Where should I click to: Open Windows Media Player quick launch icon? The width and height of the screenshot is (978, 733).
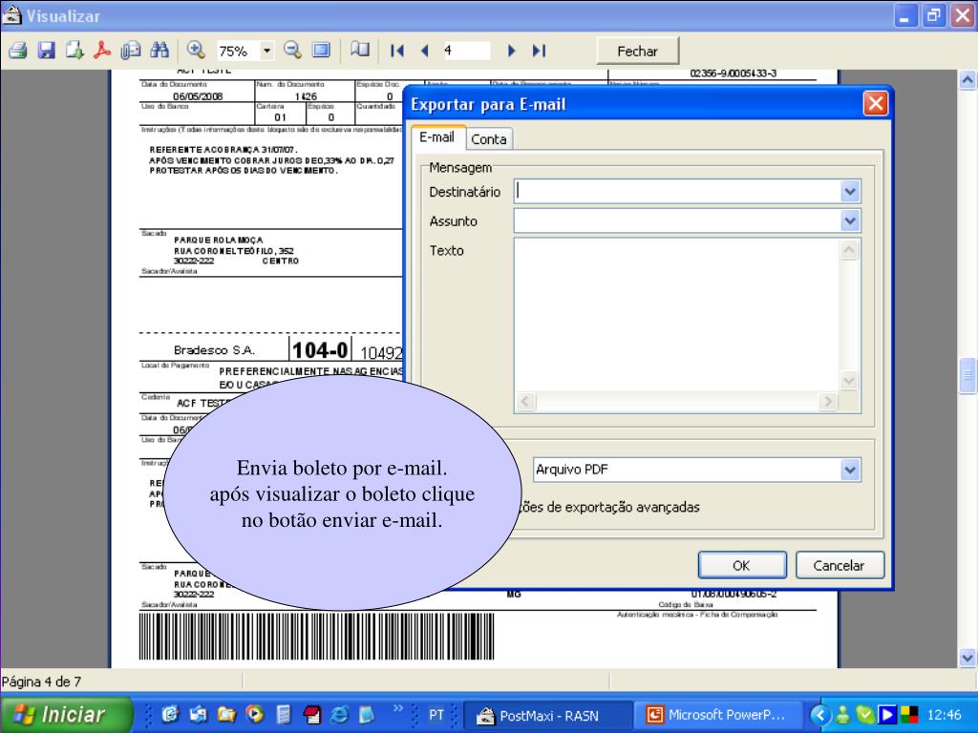[x=255, y=714]
